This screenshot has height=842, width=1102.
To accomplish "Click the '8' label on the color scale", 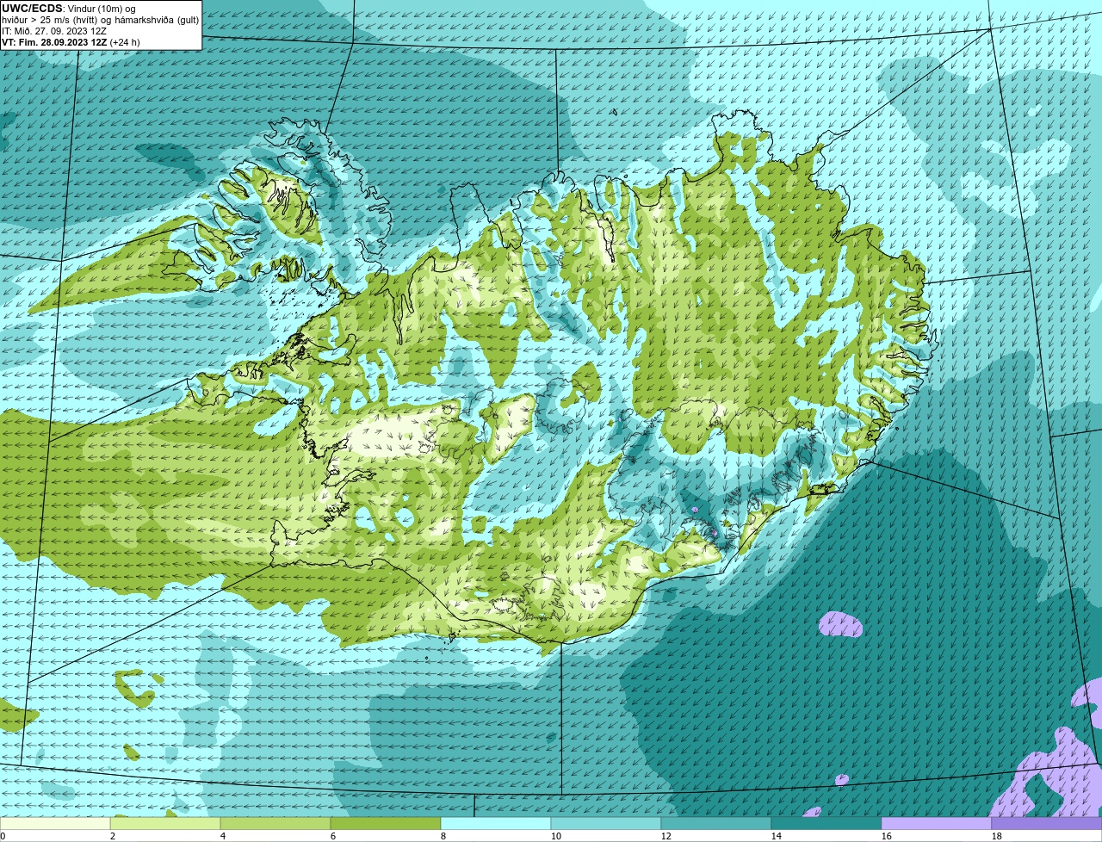I will coord(443,836).
